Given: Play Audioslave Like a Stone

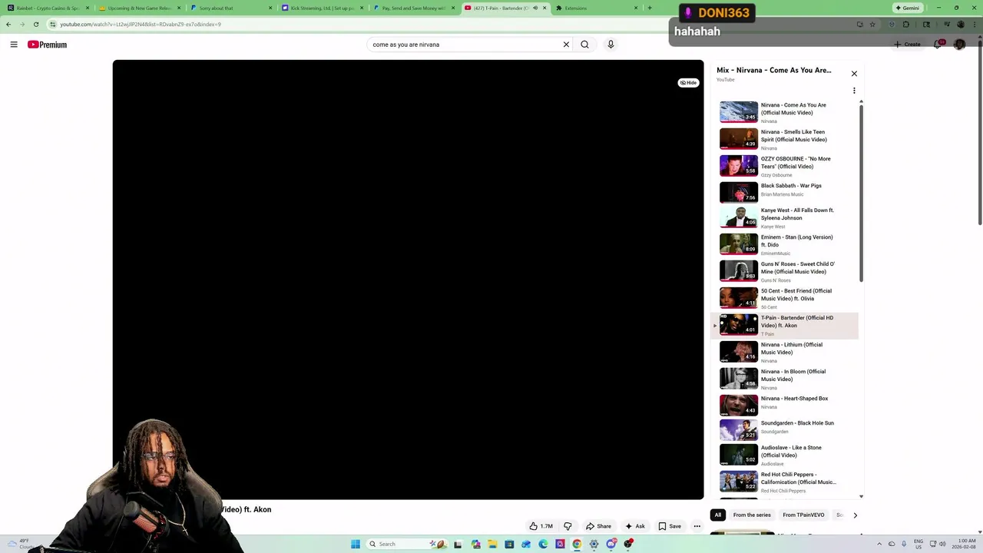Looking at the screenshot, I should (x=785, y=455).
